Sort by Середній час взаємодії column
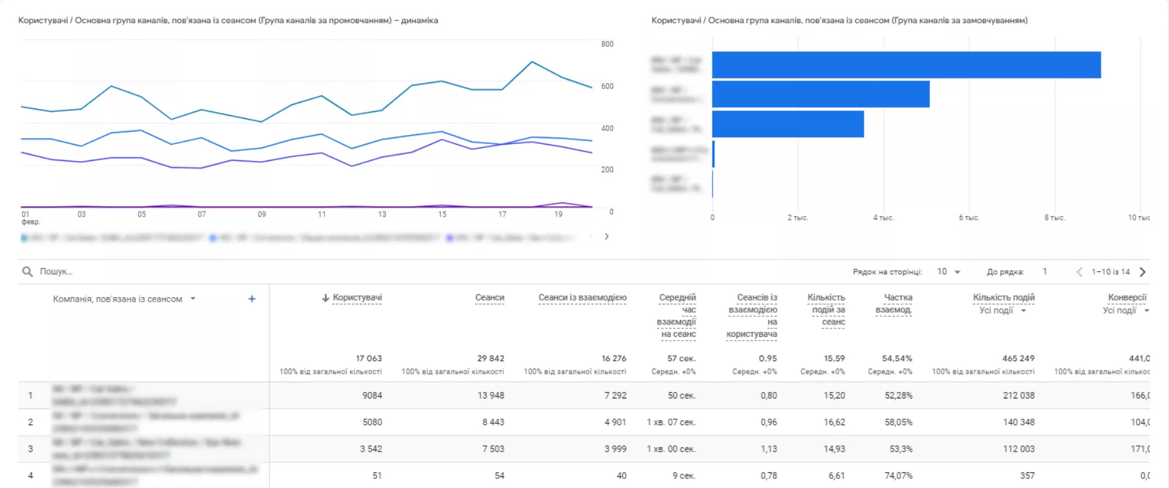The image size is (1169, 488). point(677,315)
